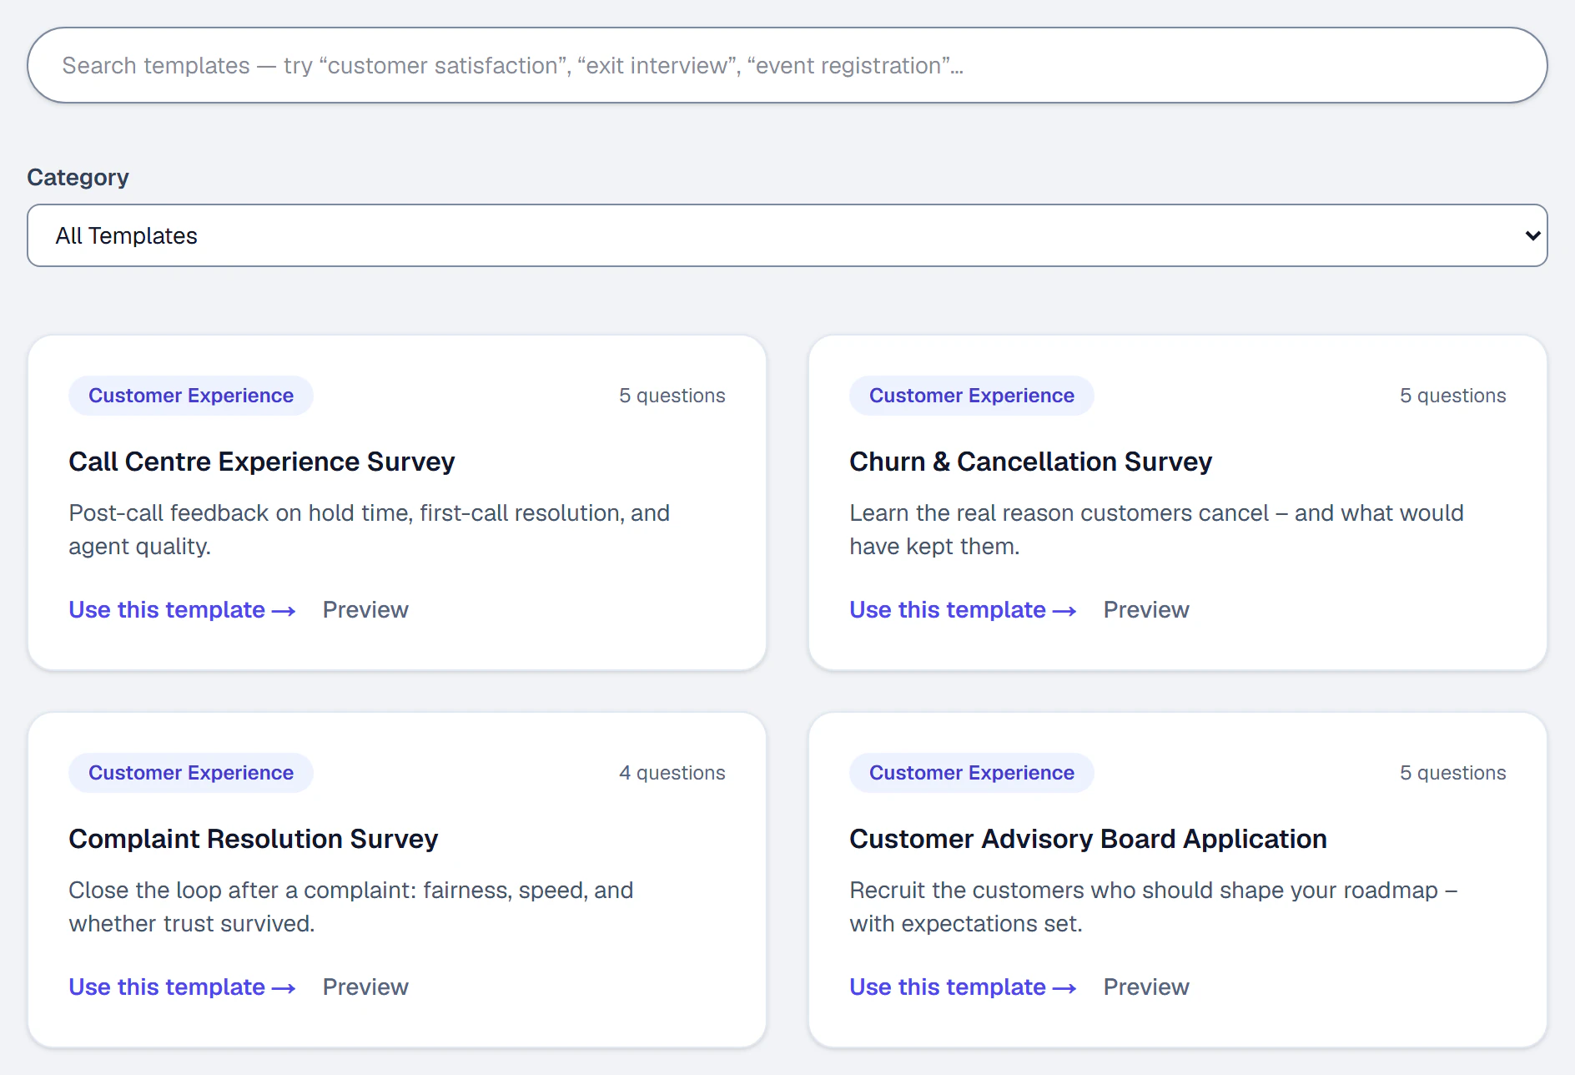Use the Complaint Resolution Survey template
The image size is (1575, 1075).
point(182,987)
